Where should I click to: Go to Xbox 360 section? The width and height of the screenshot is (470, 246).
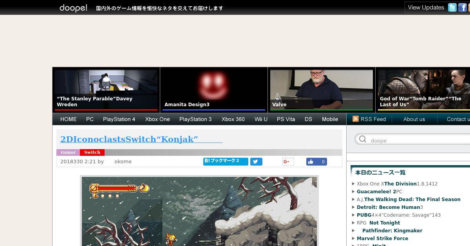coord(233,119)
